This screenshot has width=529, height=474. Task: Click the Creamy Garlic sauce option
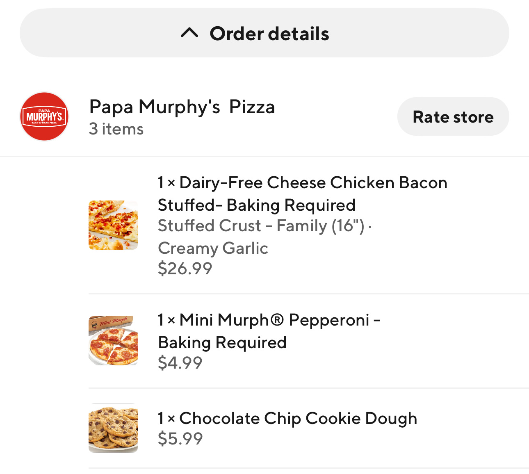point(213,248)
